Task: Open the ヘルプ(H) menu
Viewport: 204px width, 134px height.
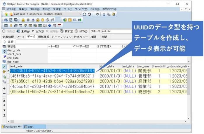Action: (x=95, y=9)
